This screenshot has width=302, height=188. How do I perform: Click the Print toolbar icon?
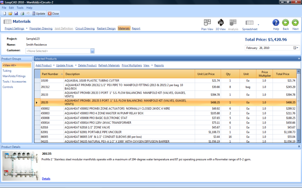(x=22, y=13)
